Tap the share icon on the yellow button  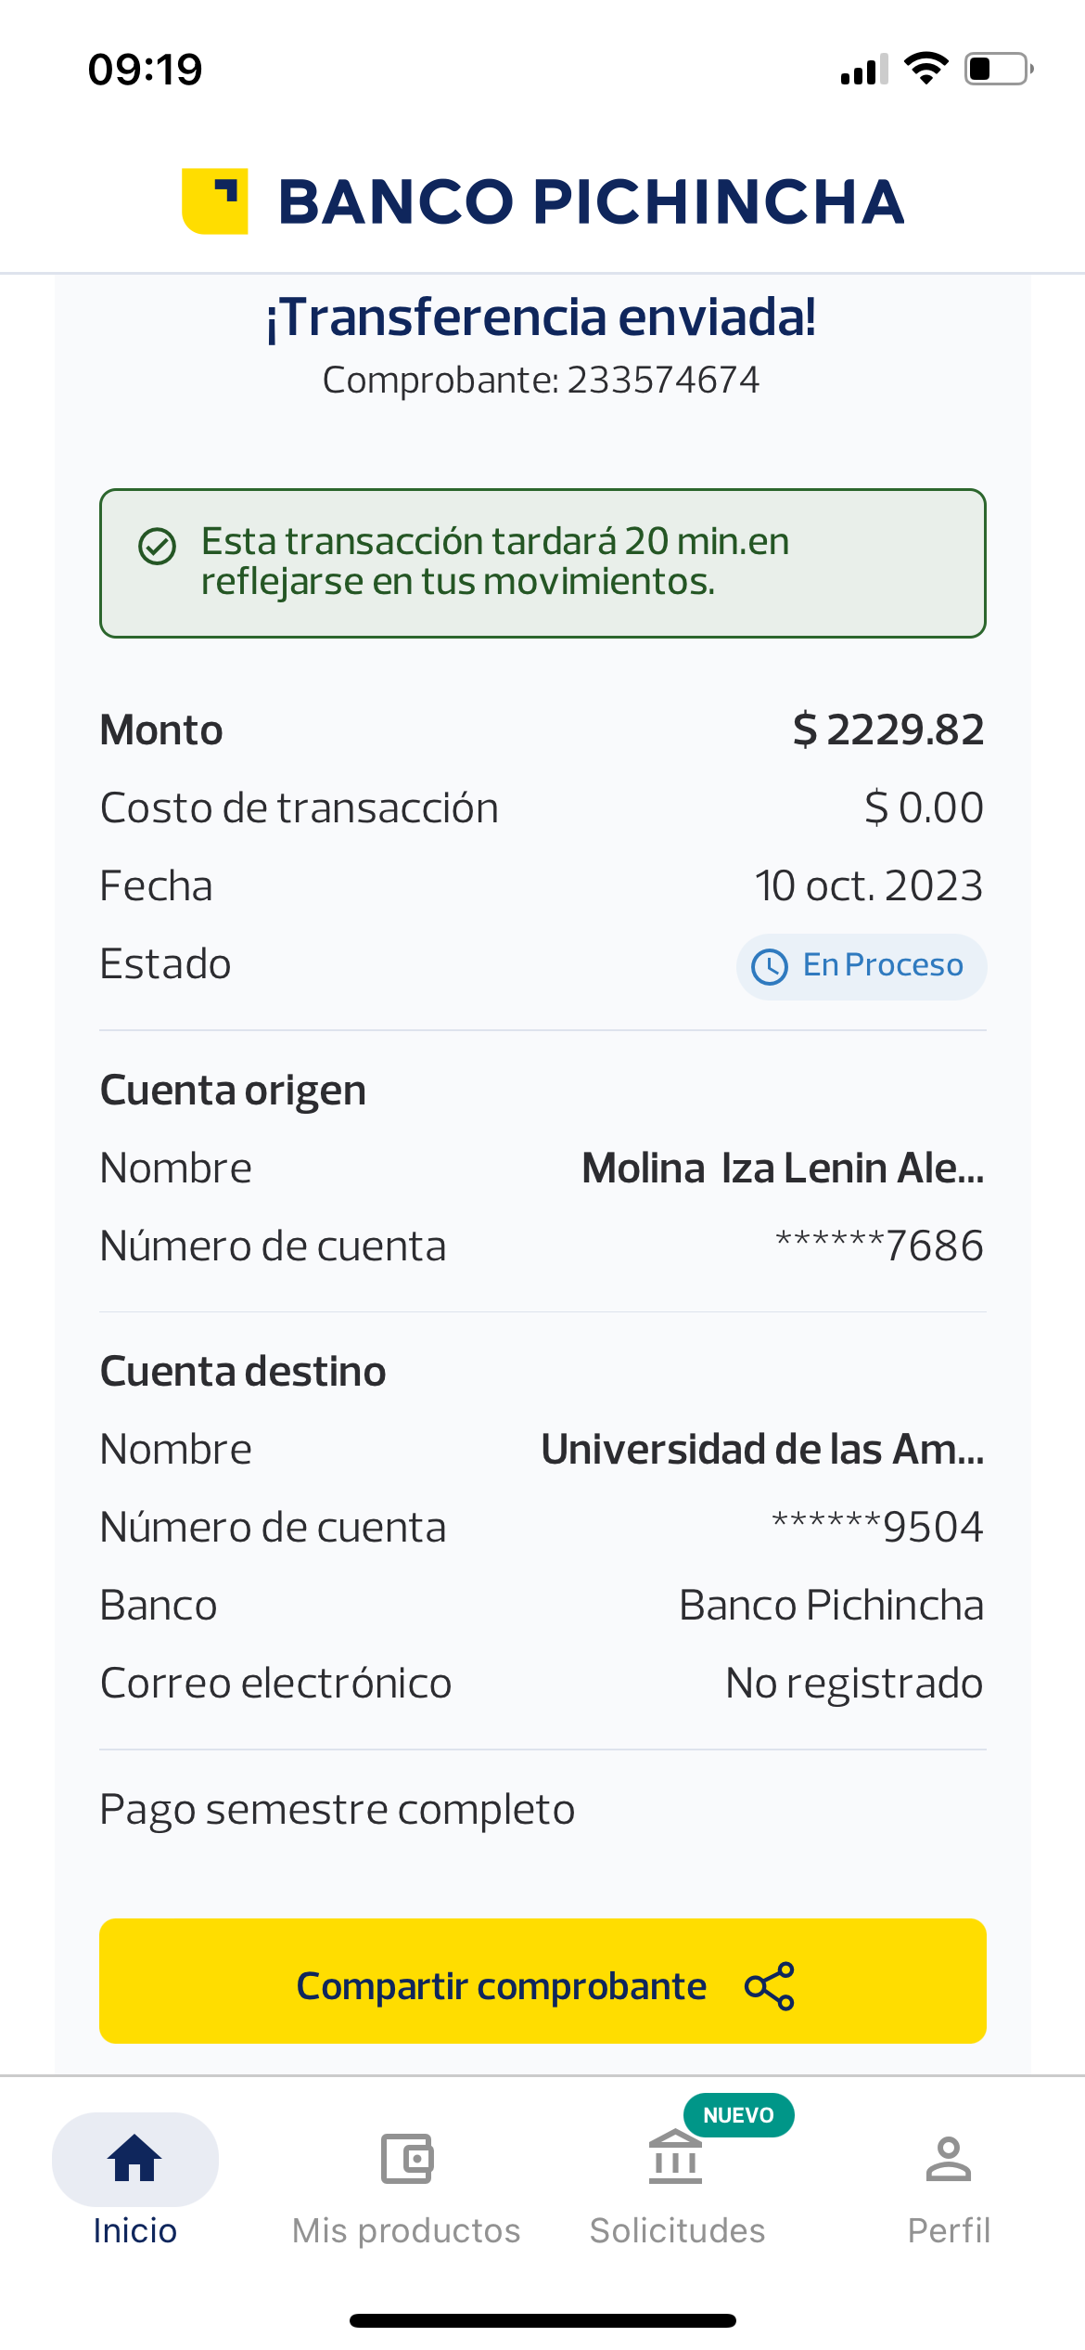click(x=770, y=1986)
